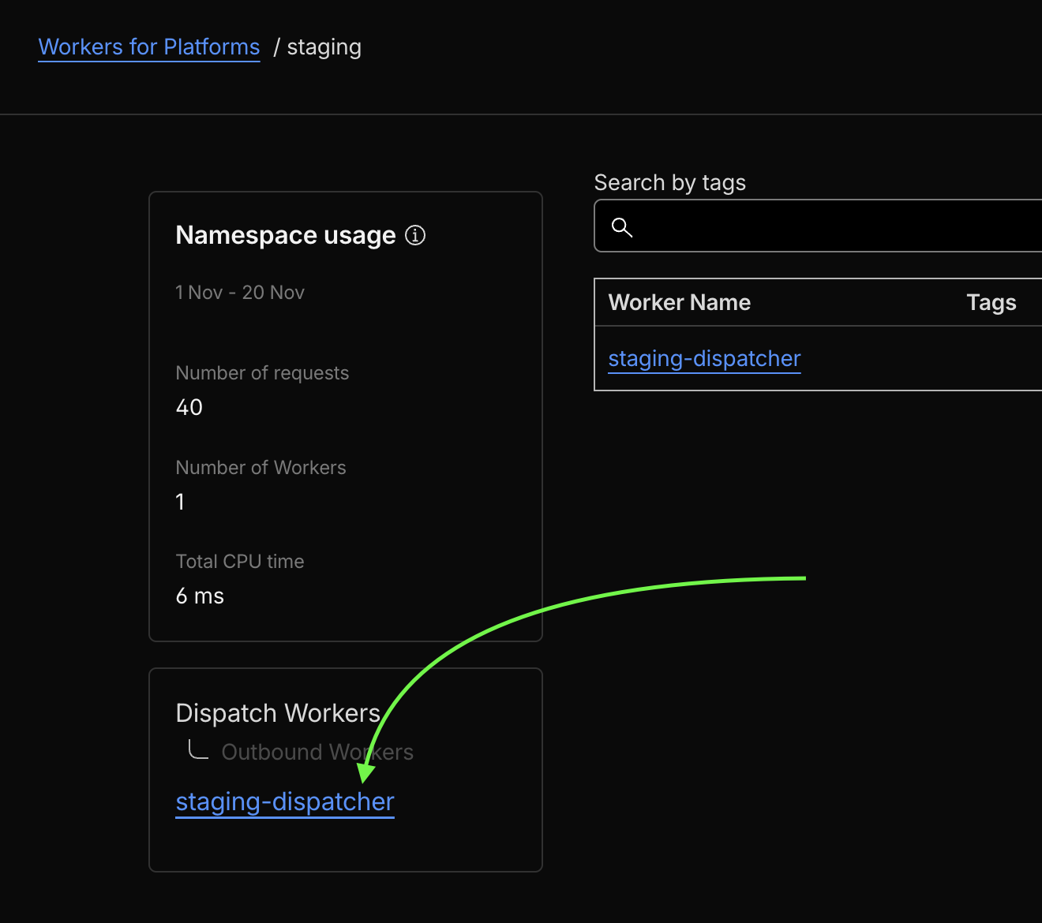Select the Outbound Workers sub-item
1042x923 pixels.
(x=317, y=752)
